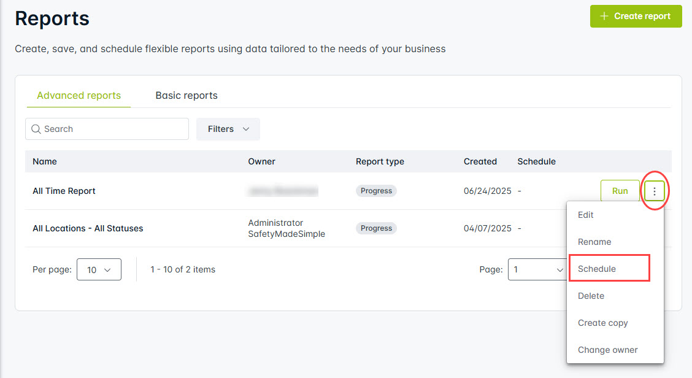This screenshot has height=378, width=692.
Task: Run the All Time Report
Action: pos(620,191)
